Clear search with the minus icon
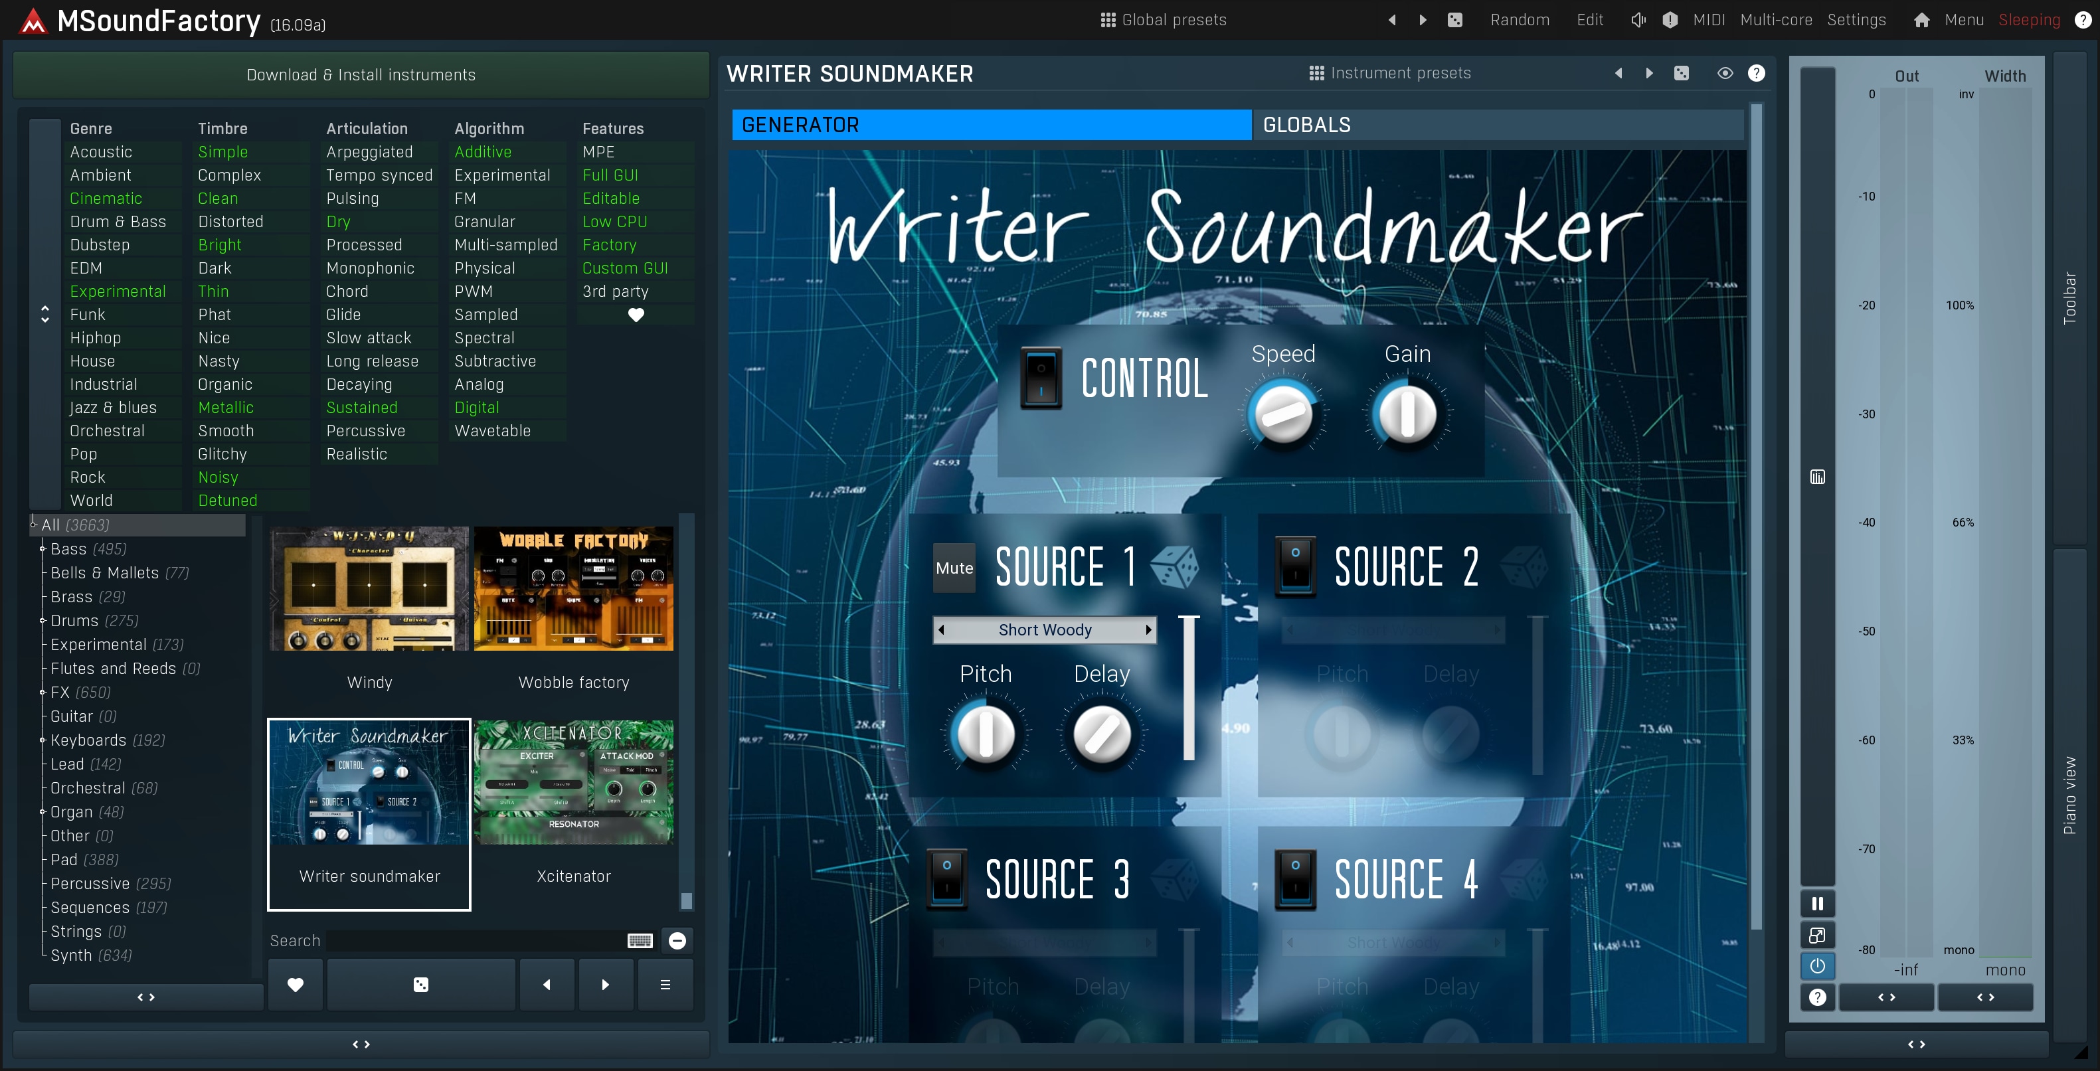Screen dimensions: 2100x1071 click(677, 941)
